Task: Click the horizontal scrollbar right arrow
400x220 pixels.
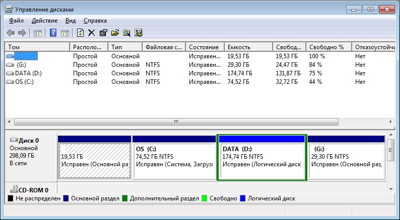Action: tap(390, 122)
